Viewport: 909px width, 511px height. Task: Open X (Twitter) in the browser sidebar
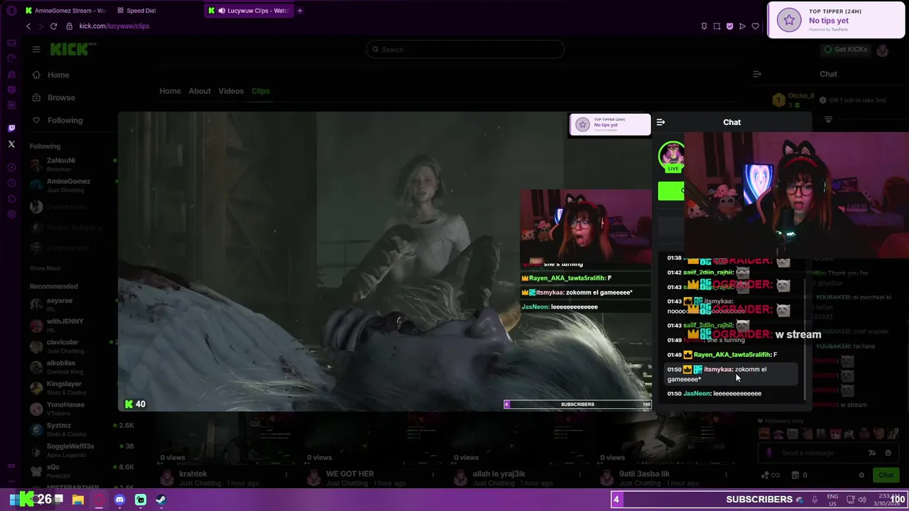(11, 144)
